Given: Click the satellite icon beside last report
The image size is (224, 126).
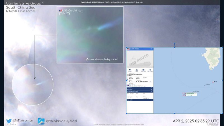Looking at the screenshot, I should click(150, 82).
